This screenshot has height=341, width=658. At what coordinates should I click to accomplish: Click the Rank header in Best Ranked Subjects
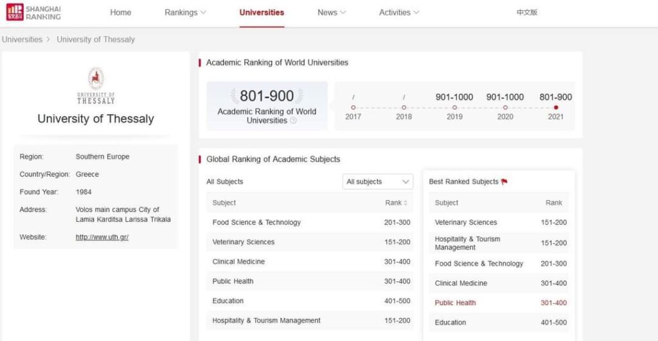[553, 203]
